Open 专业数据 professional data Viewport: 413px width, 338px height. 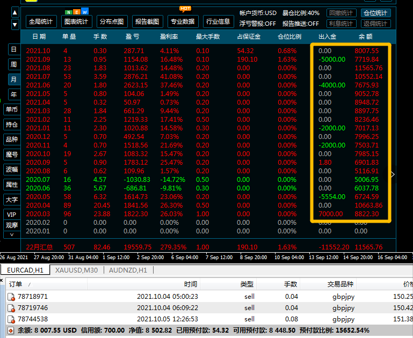(183, 21)
